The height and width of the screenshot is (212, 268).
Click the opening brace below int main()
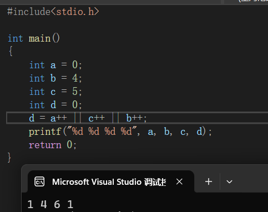tap(11, 51)
